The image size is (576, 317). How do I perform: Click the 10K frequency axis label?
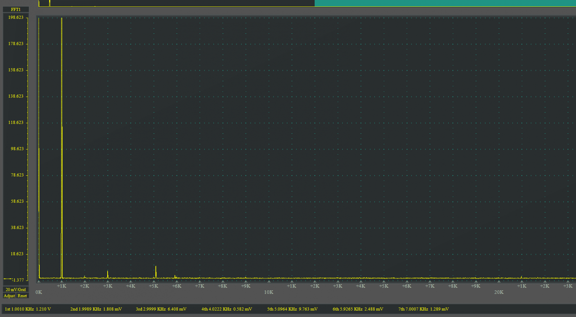tap(269, 292)
